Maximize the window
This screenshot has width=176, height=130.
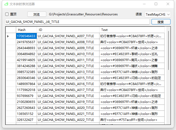tap(156, 4)
